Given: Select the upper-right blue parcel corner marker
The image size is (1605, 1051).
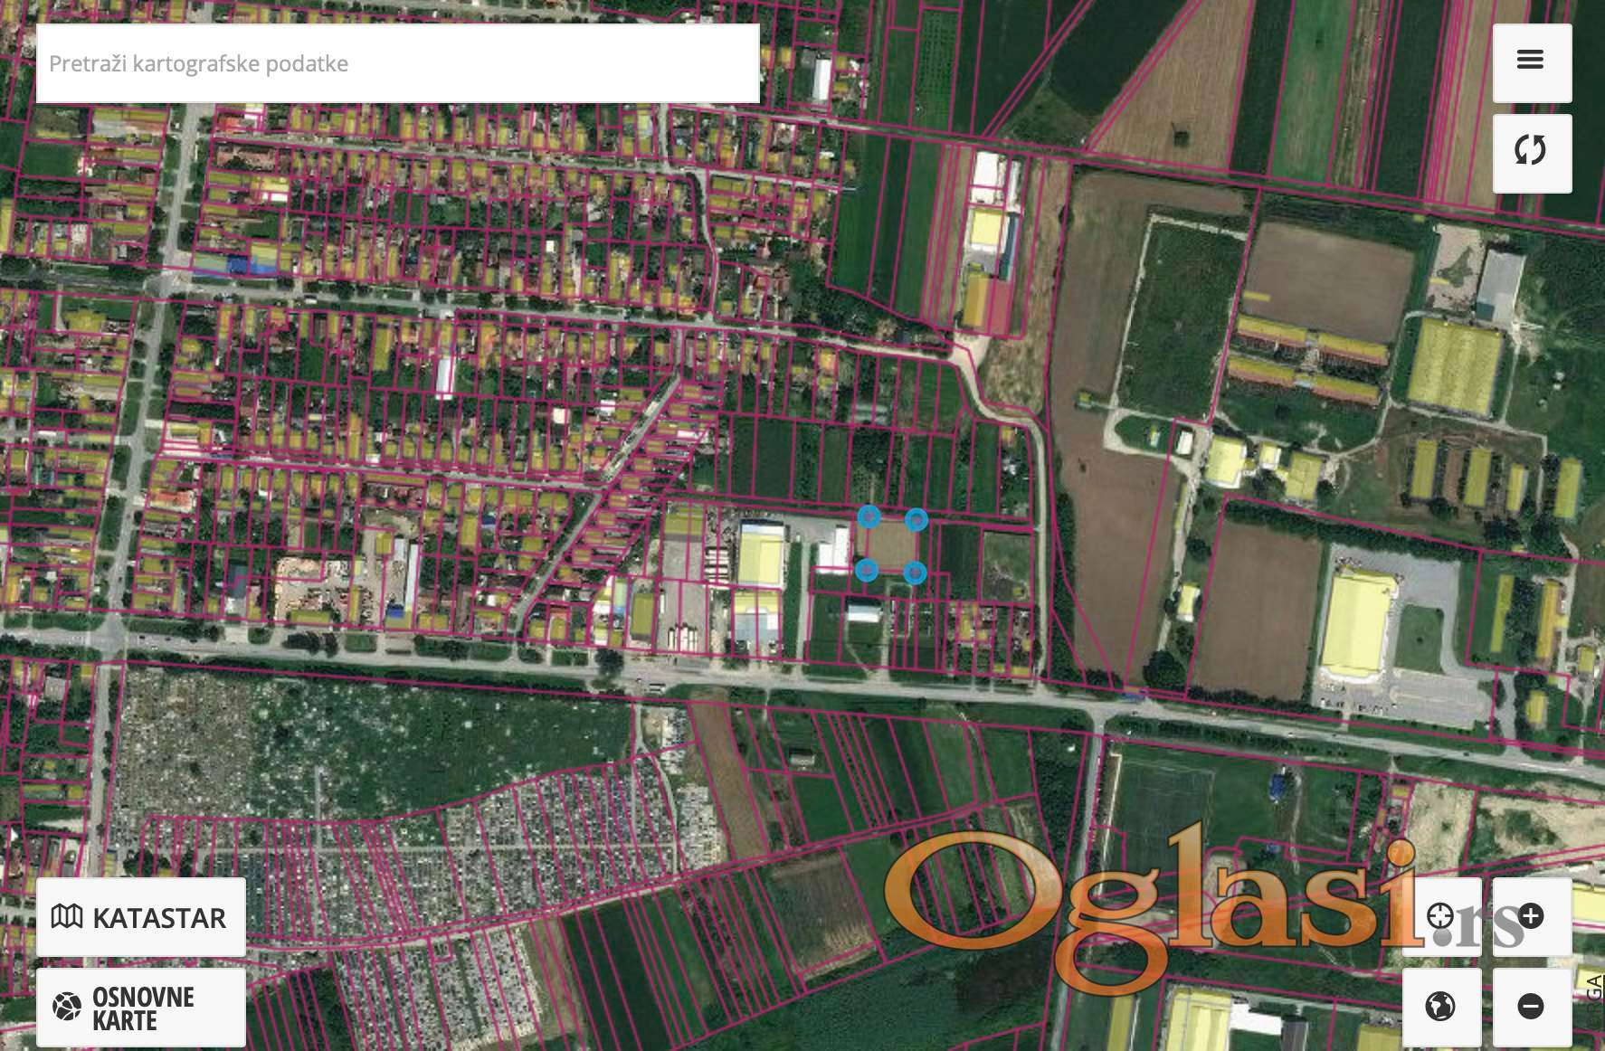Looking at the screenshot, I should tap(916, 519).
